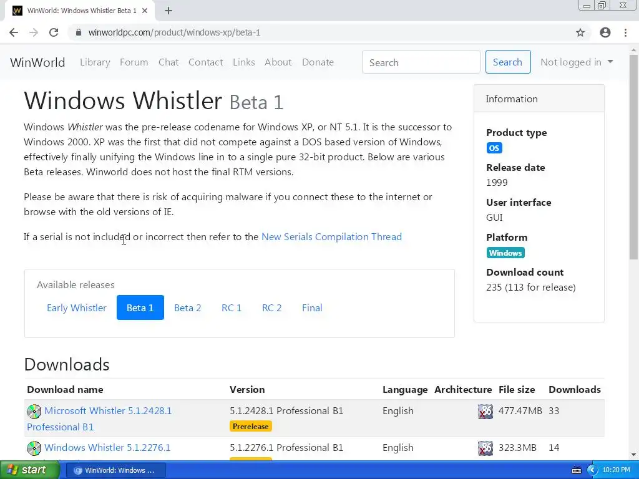Click the CD icon for Whistler 5.1.2428.1

(34, 412)
